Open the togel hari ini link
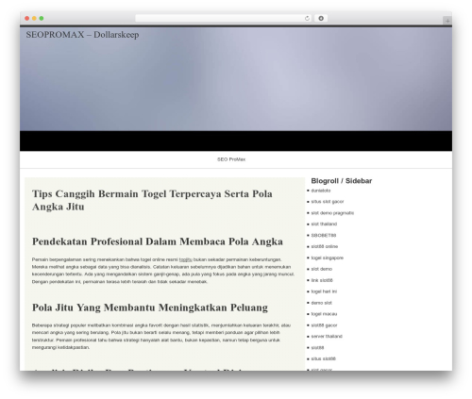The image size is (472, 399). point(324,291)
